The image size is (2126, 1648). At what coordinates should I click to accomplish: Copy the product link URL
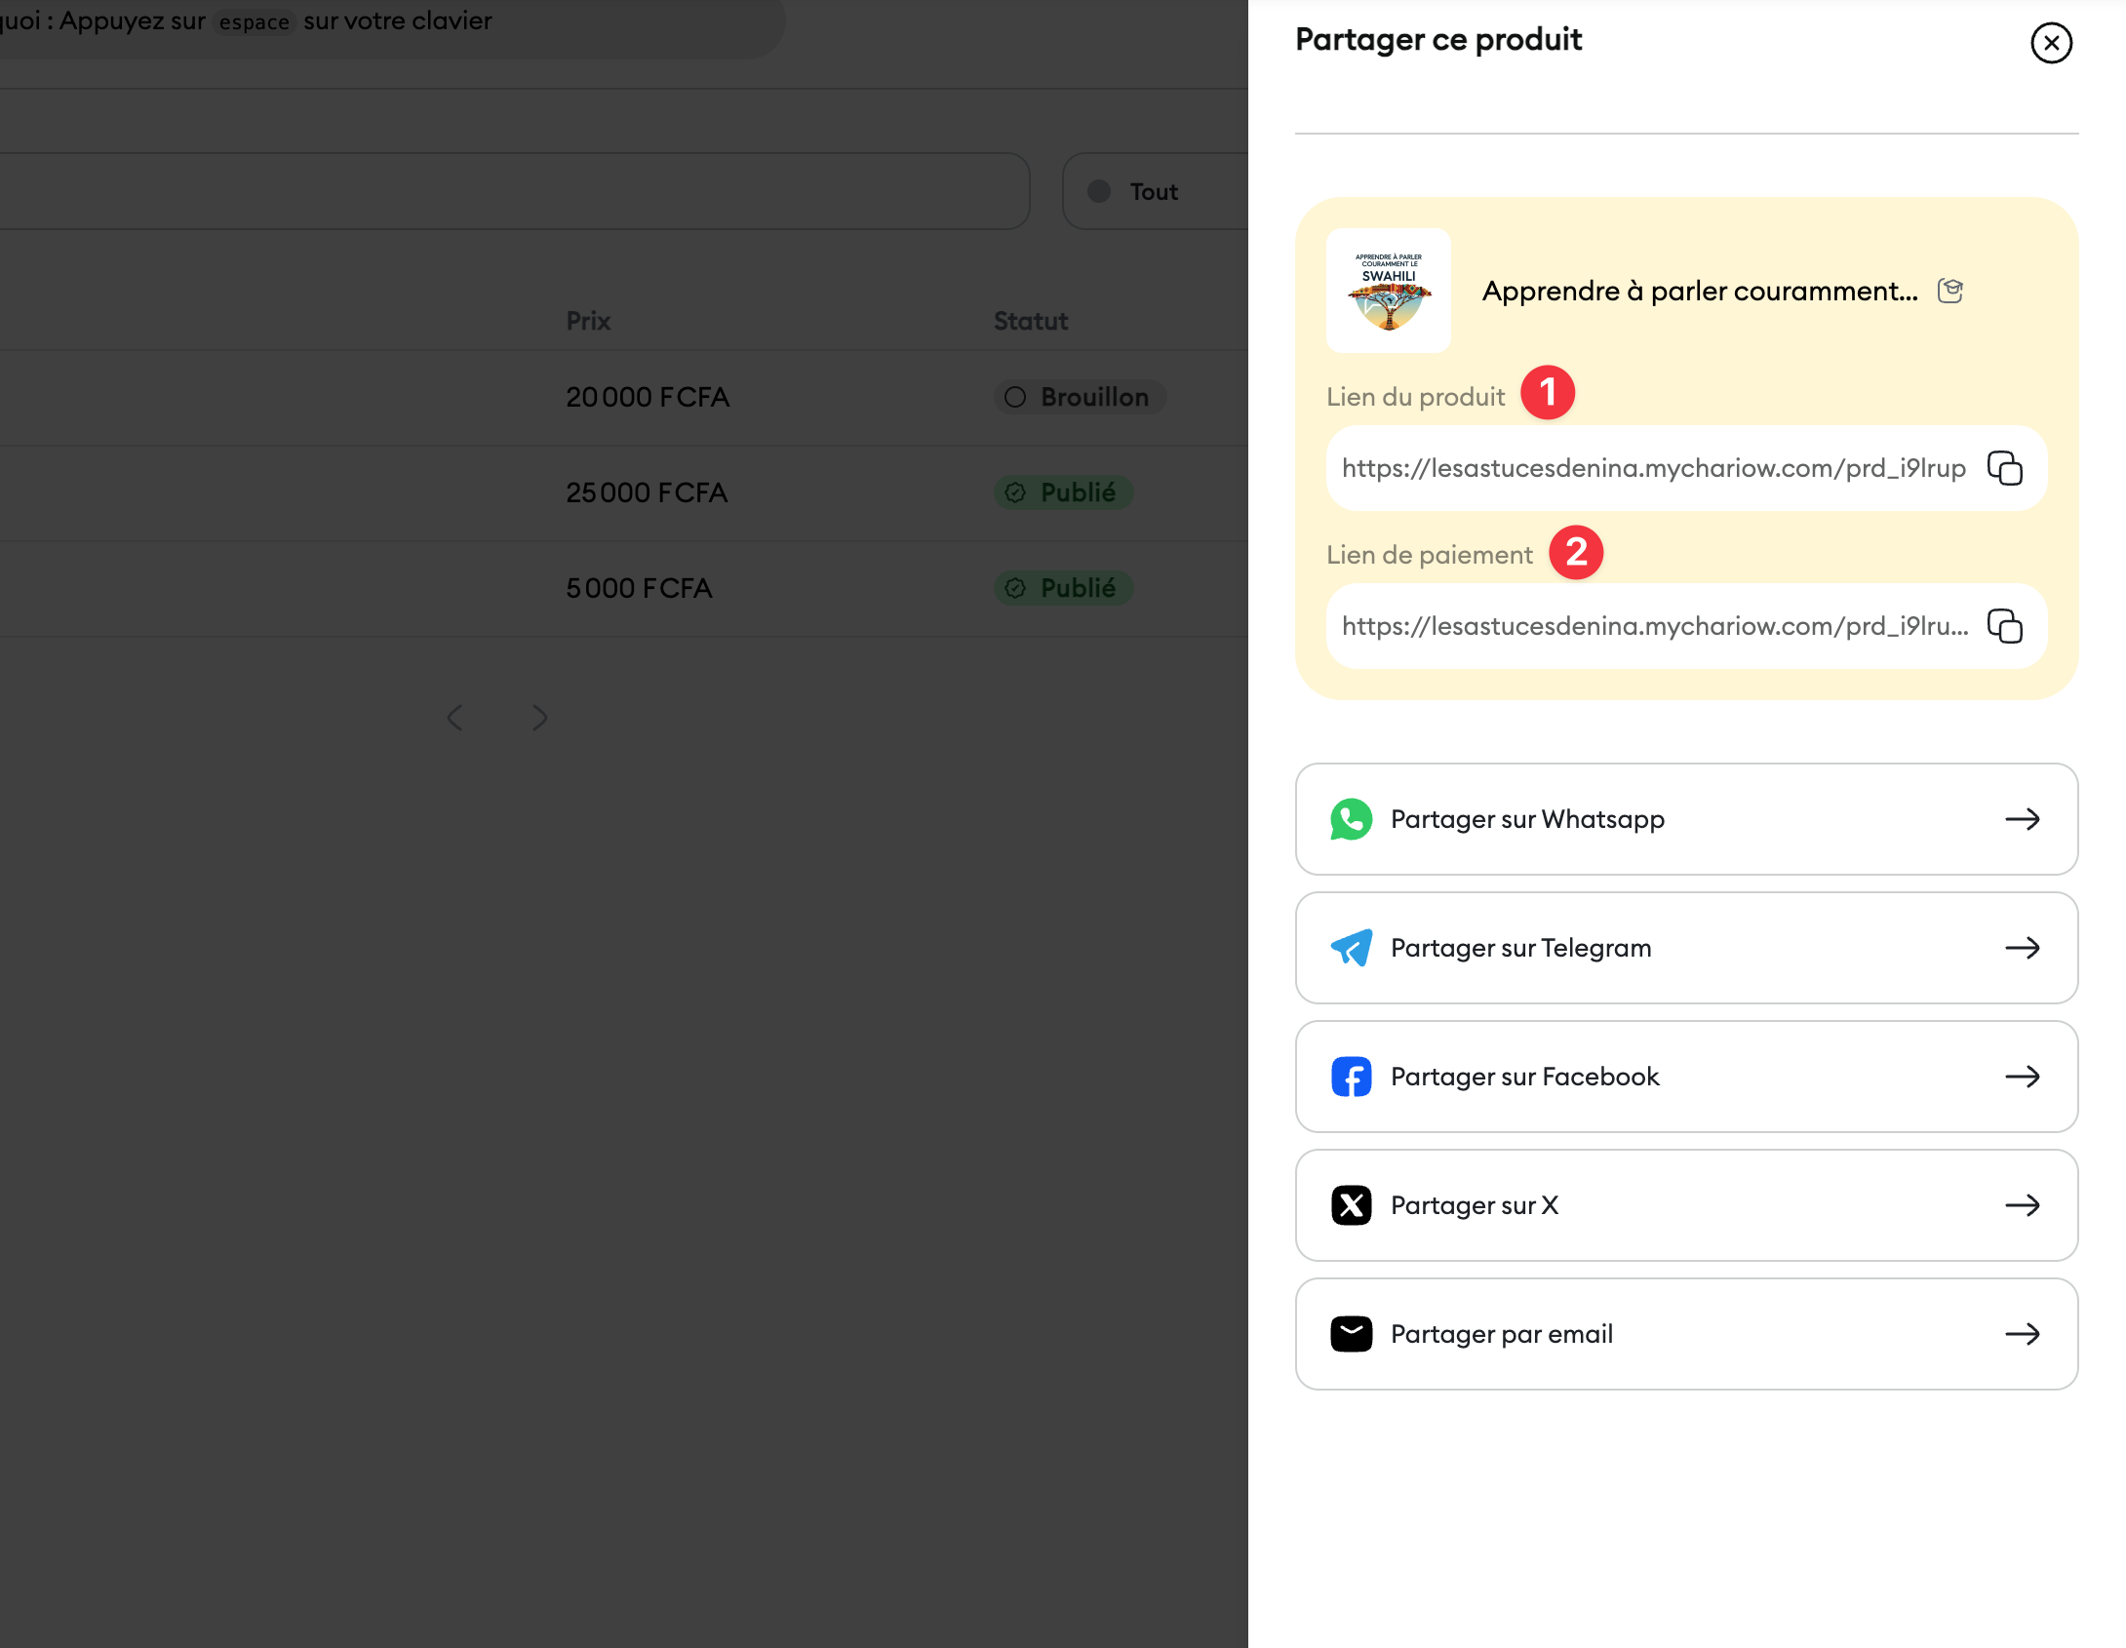tap(2005, 468)
